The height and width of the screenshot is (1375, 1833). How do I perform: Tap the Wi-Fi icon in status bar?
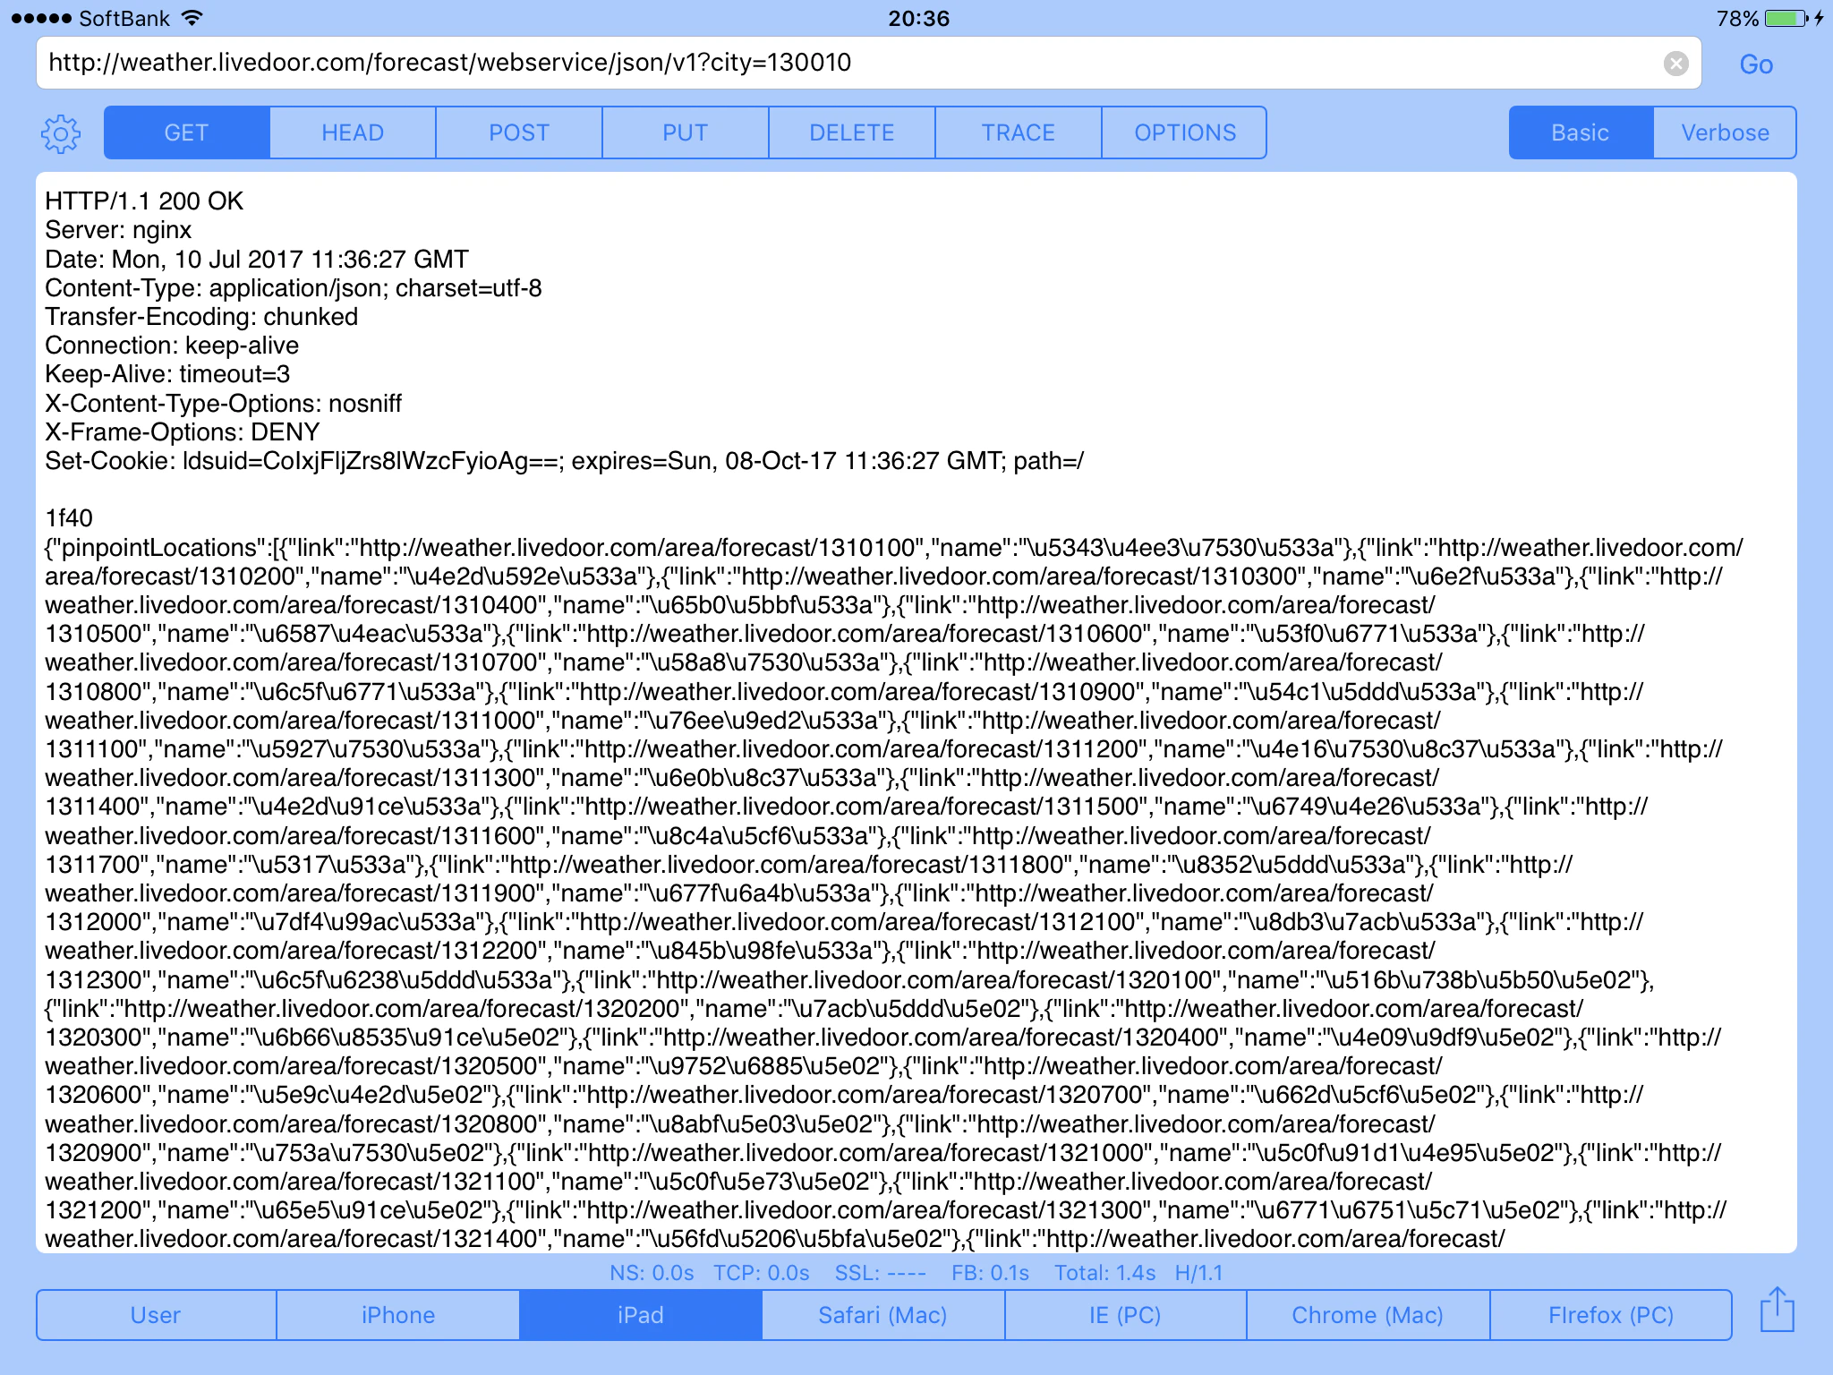[x=192, y=18]
